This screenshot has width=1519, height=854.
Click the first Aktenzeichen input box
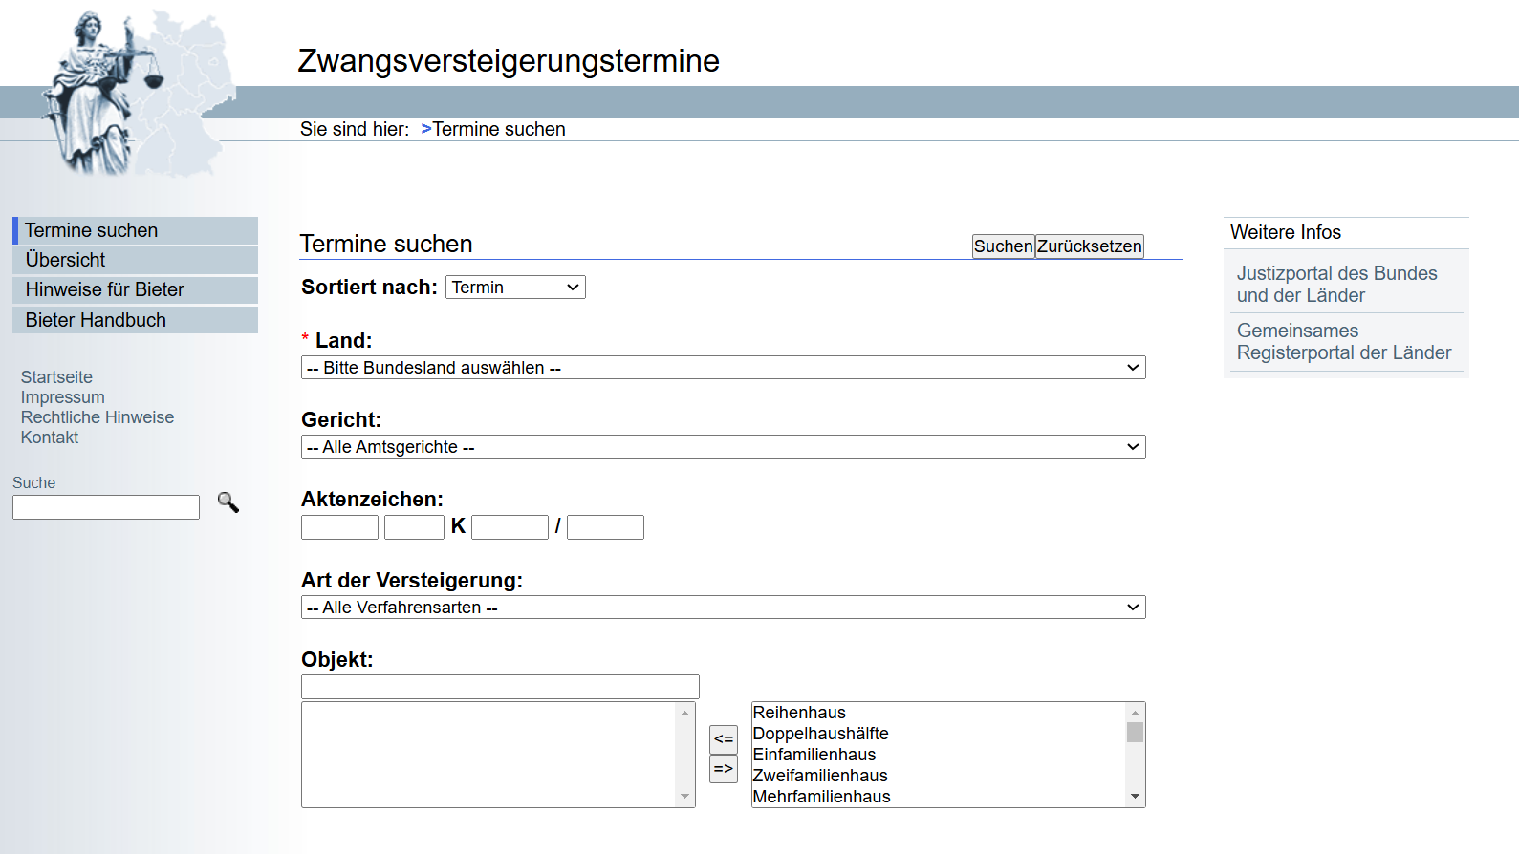point(339,527)
